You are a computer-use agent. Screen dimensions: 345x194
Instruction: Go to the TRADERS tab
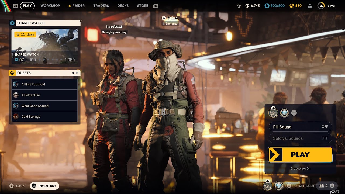(x=101, y=6)
